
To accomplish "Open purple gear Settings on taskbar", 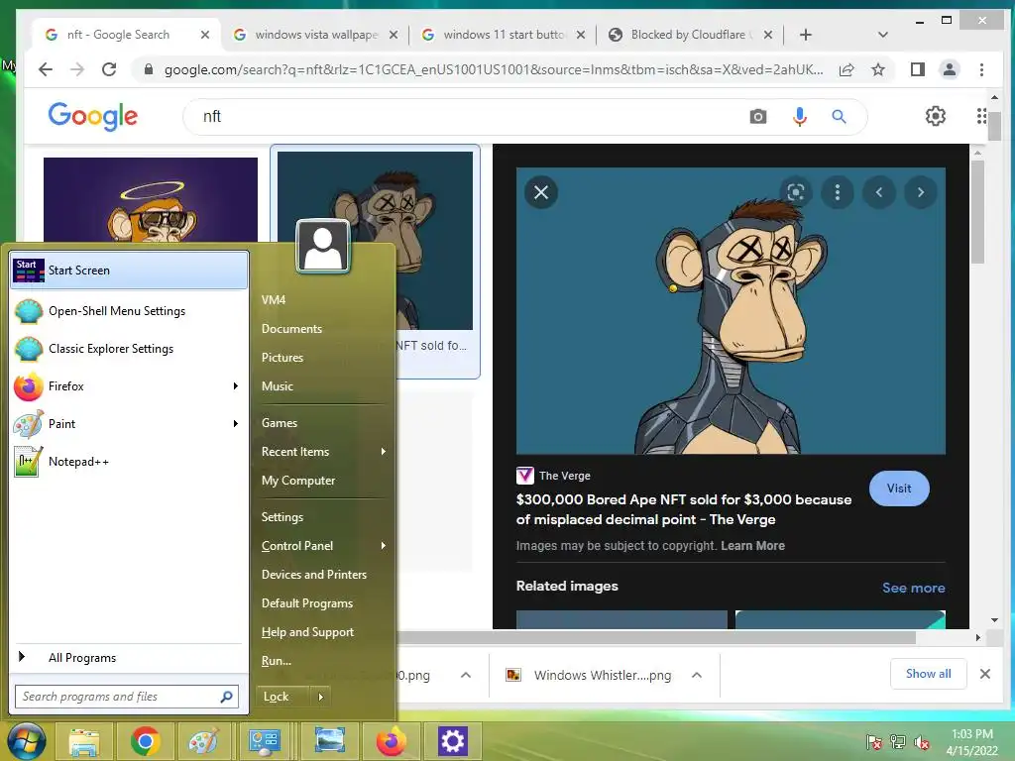I will 452,741.
